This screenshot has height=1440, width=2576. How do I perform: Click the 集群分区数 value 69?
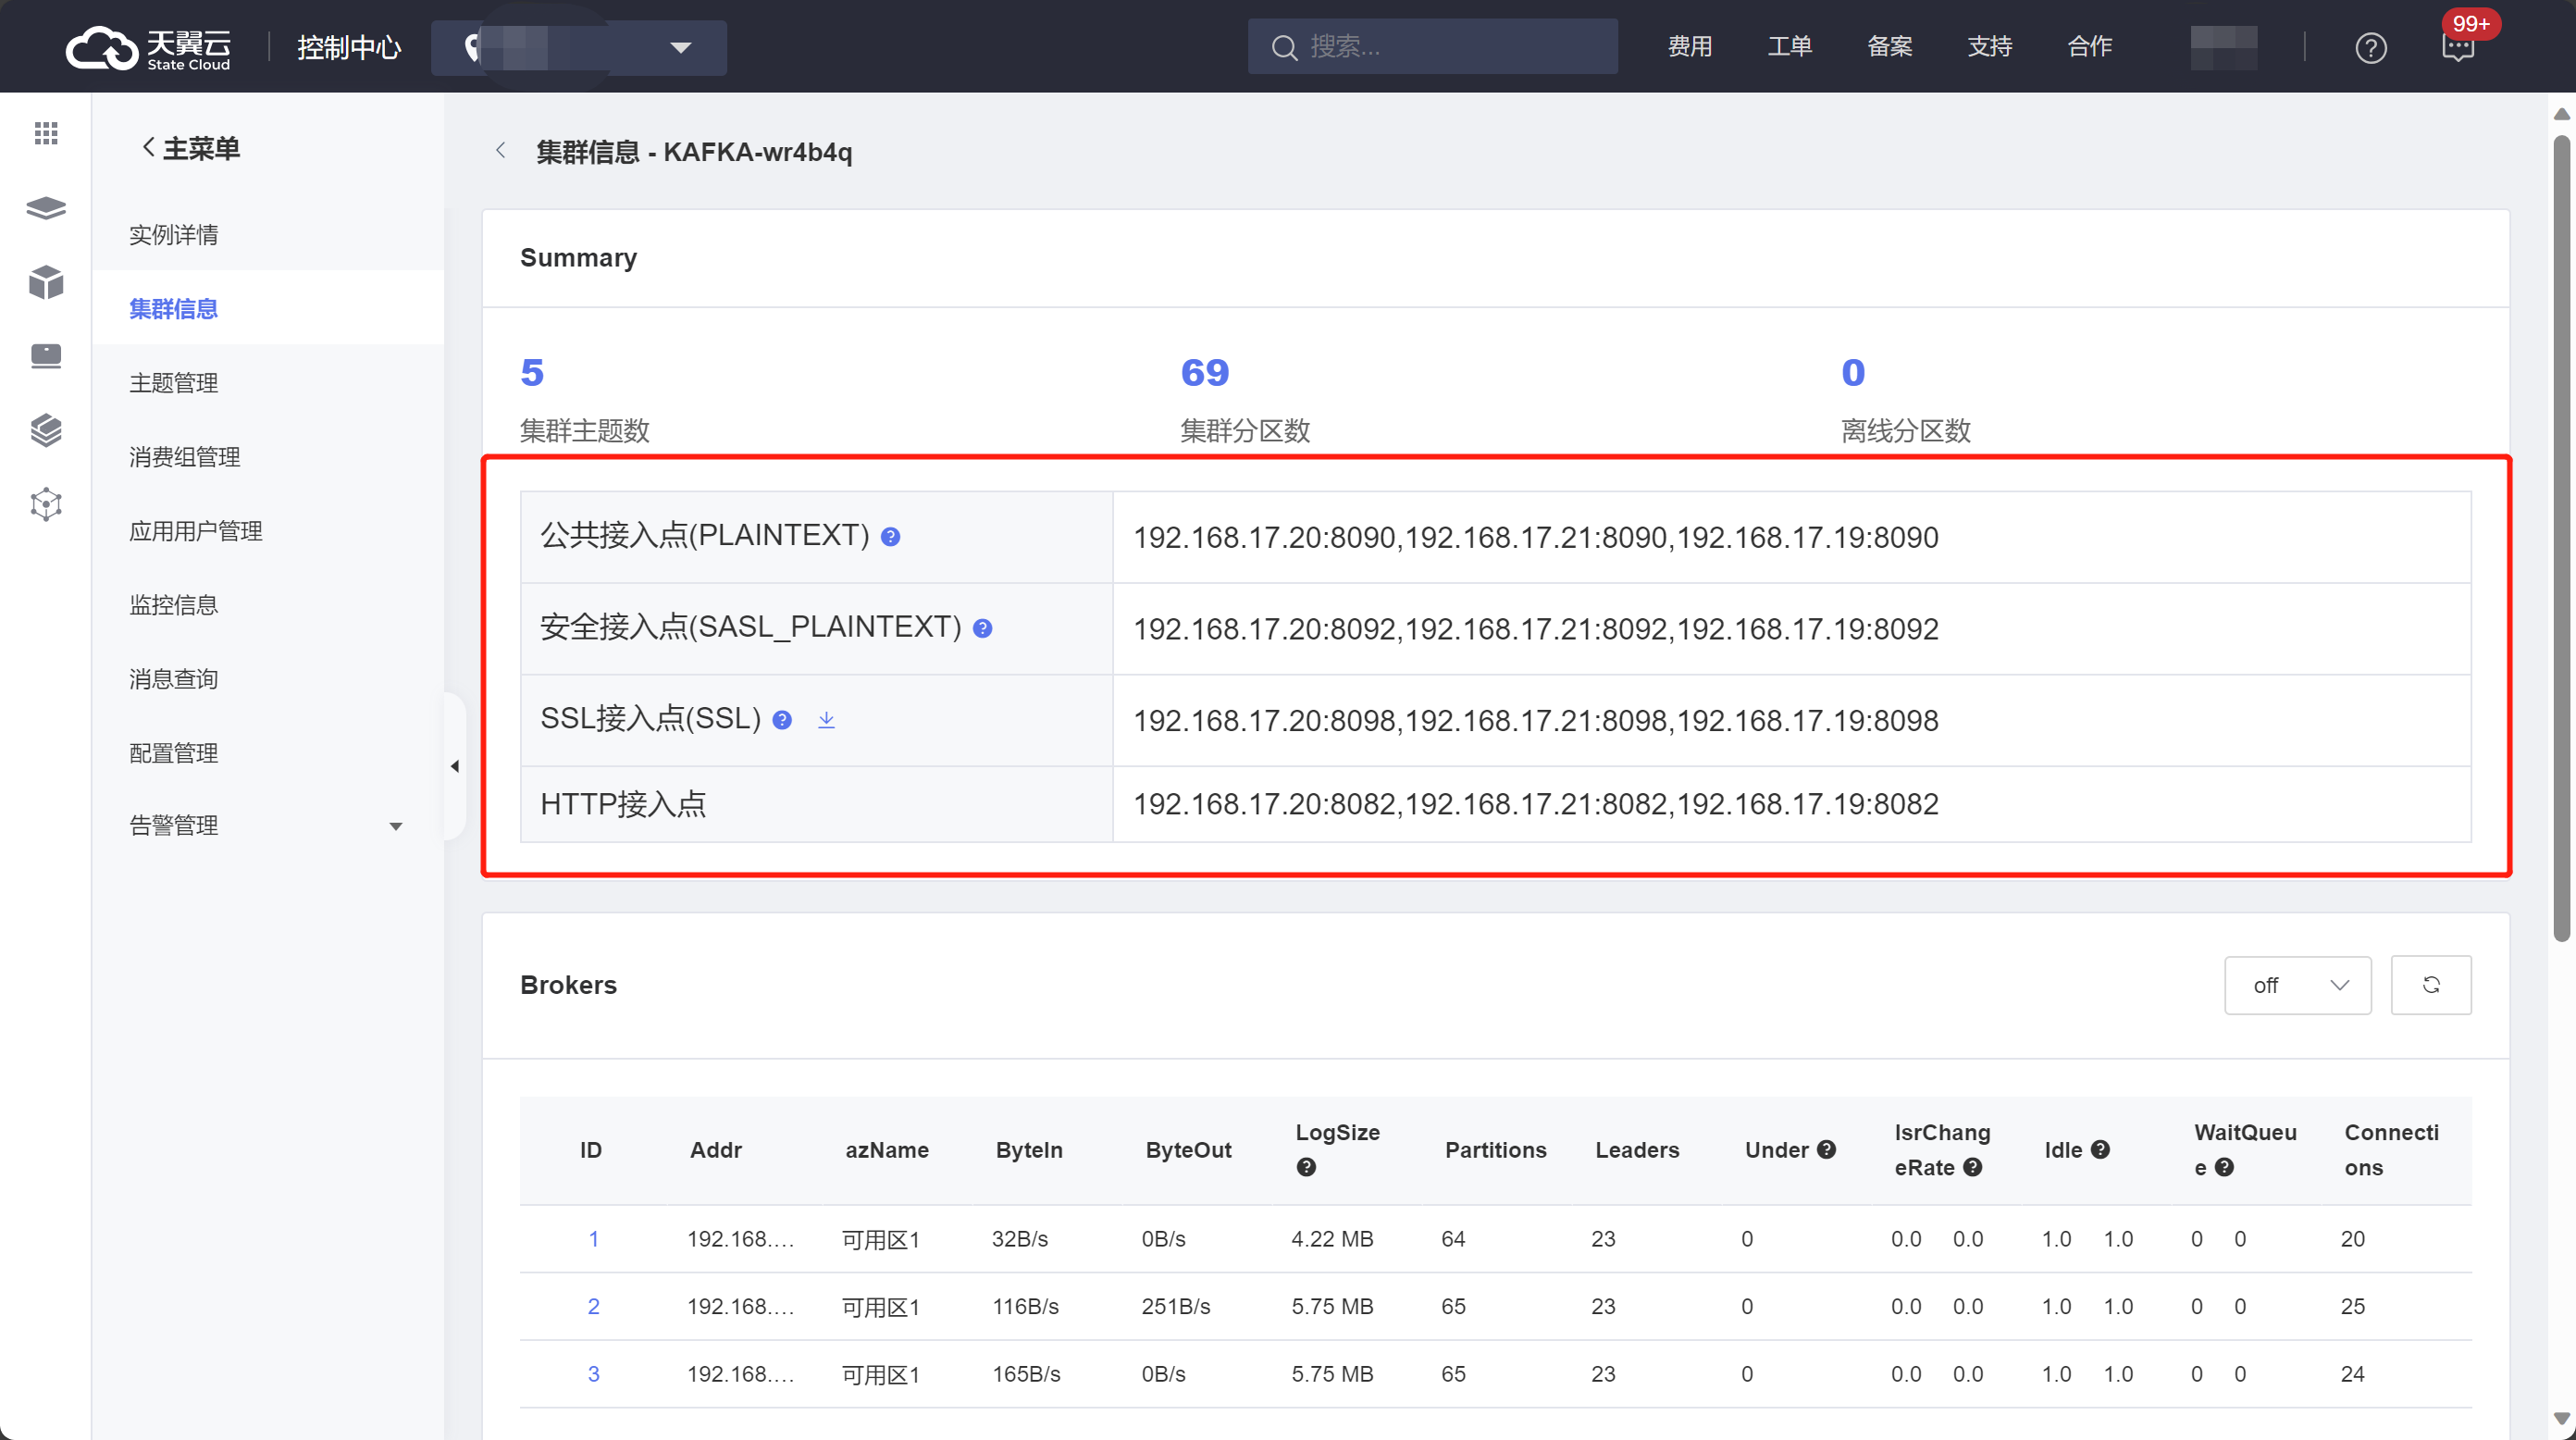[x=1205, y=373]
